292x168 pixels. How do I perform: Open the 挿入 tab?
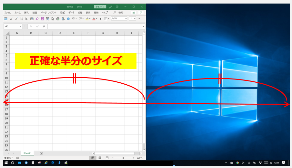coord(26,13)
